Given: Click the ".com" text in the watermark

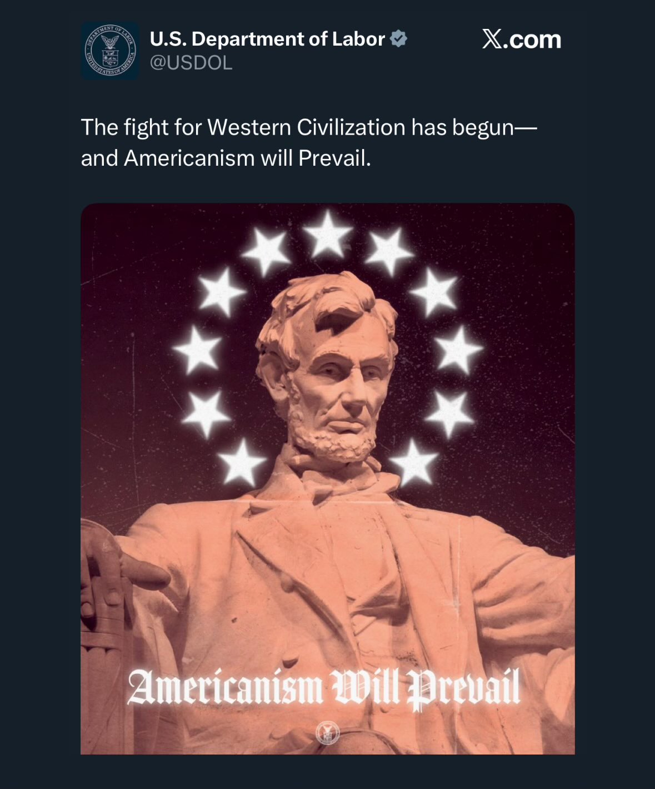Looking at the screenshot, I should 533,39.
